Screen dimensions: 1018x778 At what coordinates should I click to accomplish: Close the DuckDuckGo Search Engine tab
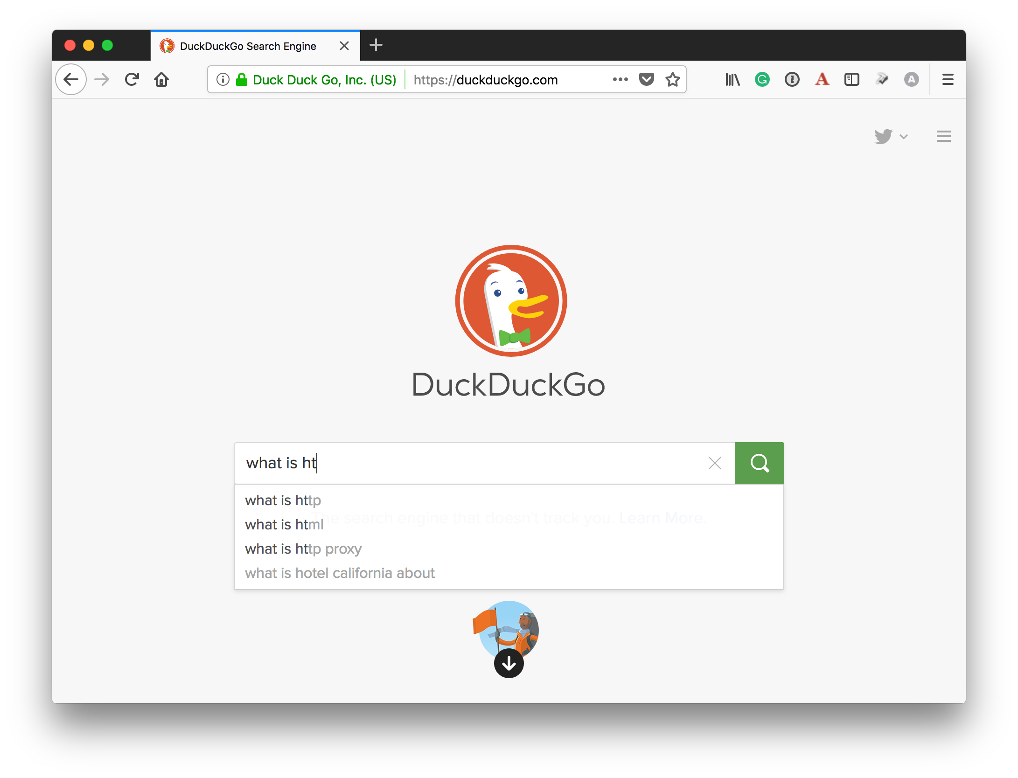click(x=344, y=46)
